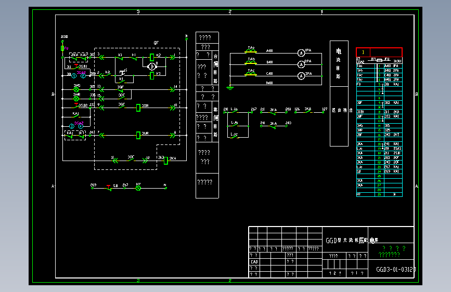The width and height of the screenshot is (451, 292).
Task: Select the LJc contact symbol
Action: pos(235,137)
